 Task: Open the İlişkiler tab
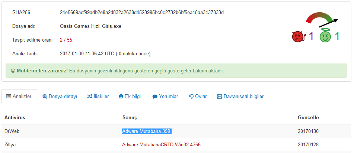[98, 97]
